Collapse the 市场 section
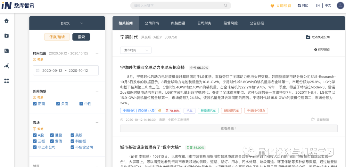This screenshot has height=167, width=346. pyautogui.click(x=97, y=123)
